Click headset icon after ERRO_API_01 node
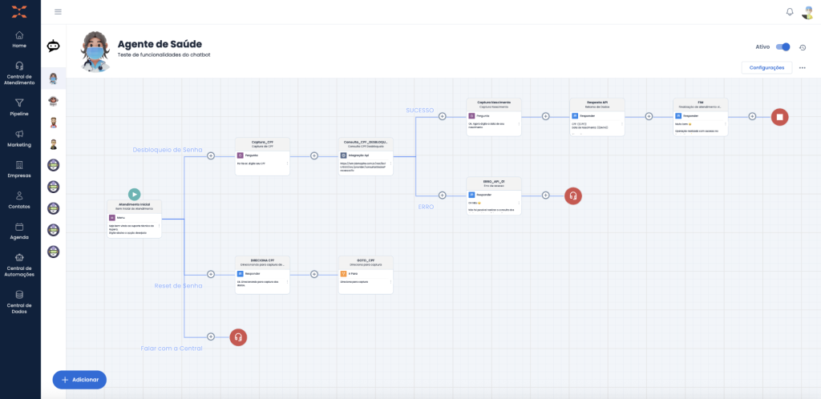This screenshot has height=399, width=821. coord(572,195)
